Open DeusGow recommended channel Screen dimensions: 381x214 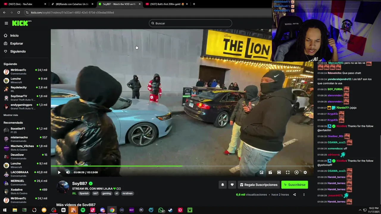(25, 156)
